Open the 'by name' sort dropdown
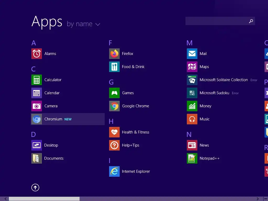268x201 pixels. point(83,24)
